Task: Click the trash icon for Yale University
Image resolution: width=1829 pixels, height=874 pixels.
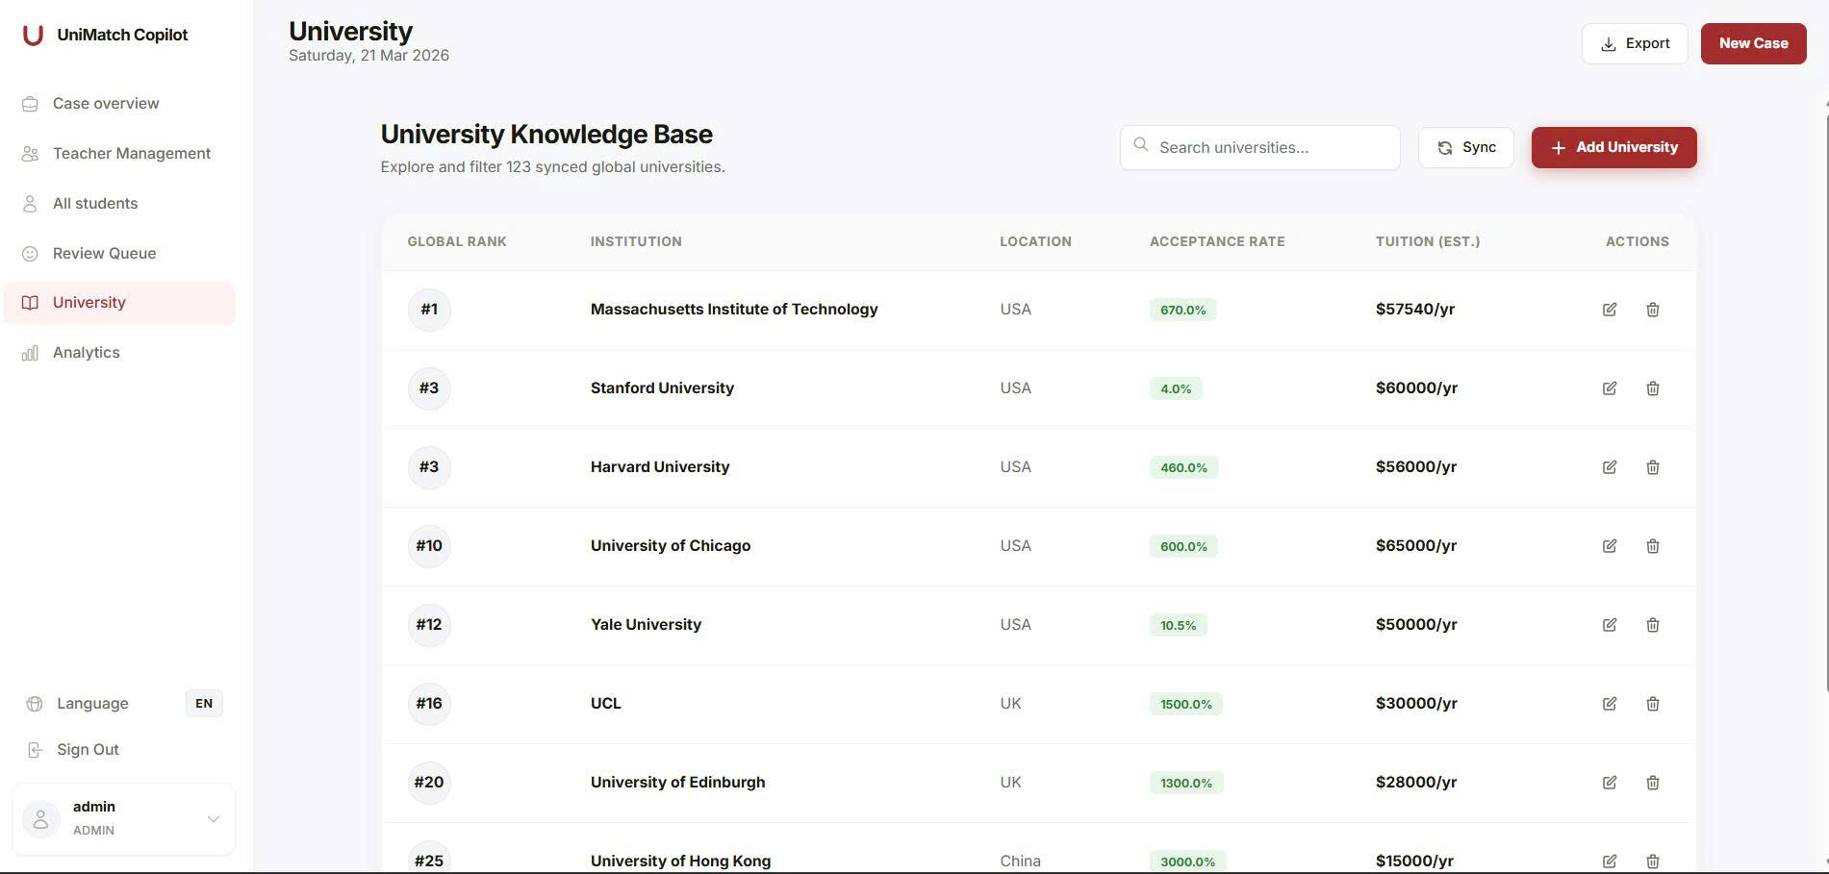Action: [1653, 625]
